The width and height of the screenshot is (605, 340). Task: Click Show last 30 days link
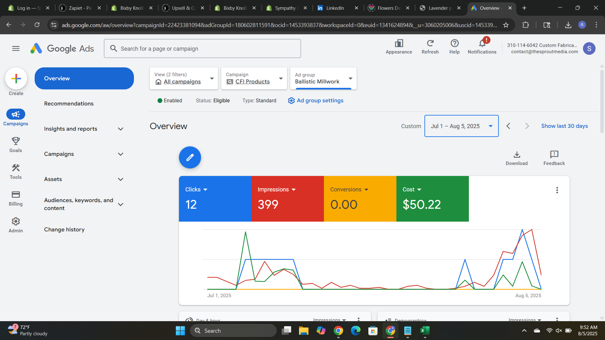564,126
